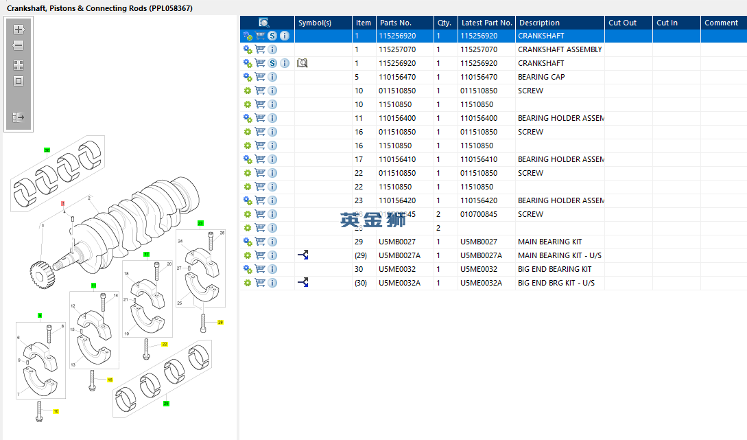This screenshot has width=747, height=440.
Task: Add CRANKSHAFT ASSEMBLY 115257070 to cart
Action: click(260, 49)
